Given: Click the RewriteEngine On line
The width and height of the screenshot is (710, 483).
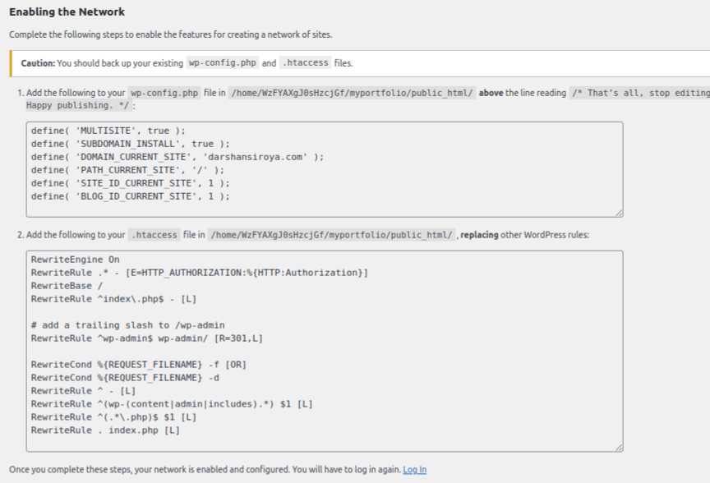Looking at the screenshot, I should point(75,260).
